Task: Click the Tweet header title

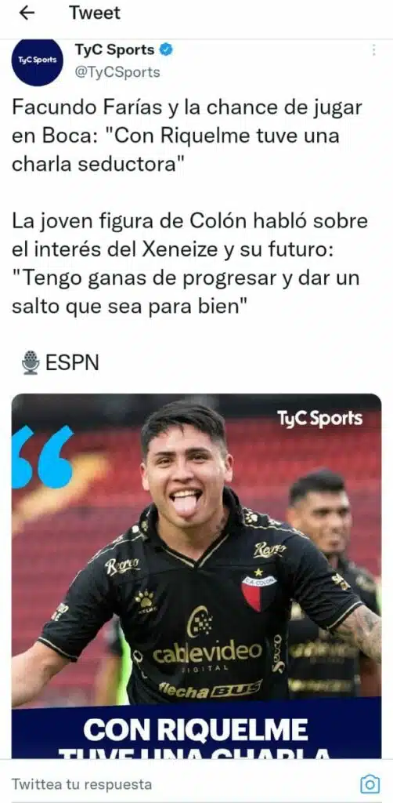Action: click(x=95, y=13)
